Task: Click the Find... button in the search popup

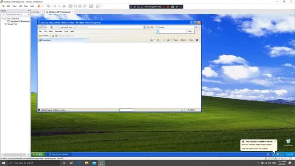Action: pyautogui.click(x=190, y=31)
